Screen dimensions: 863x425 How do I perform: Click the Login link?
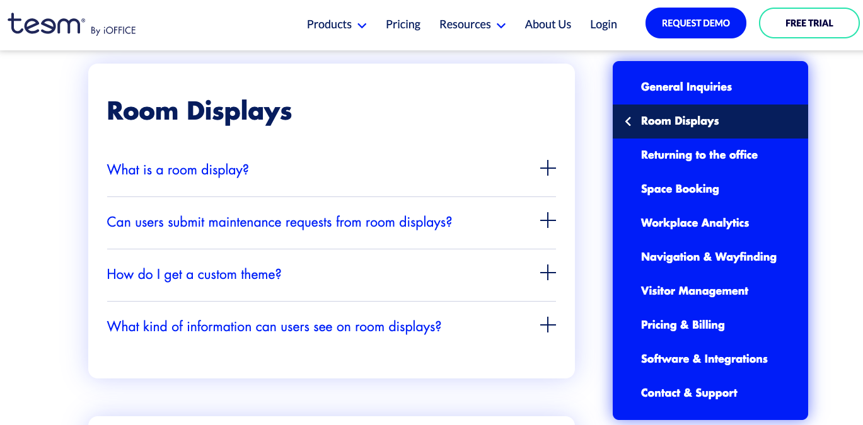click(603, 25)
